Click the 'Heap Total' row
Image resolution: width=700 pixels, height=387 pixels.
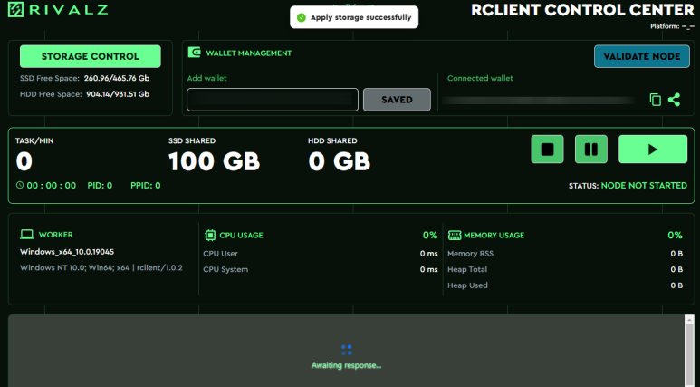point(565,269)
